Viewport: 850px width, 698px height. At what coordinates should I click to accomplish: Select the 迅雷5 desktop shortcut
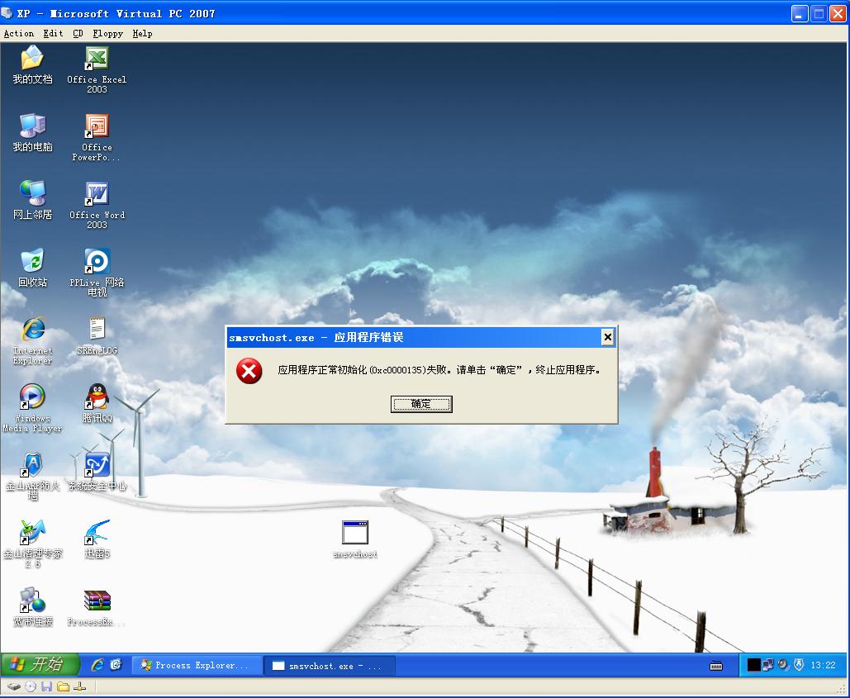pos(97,539)
